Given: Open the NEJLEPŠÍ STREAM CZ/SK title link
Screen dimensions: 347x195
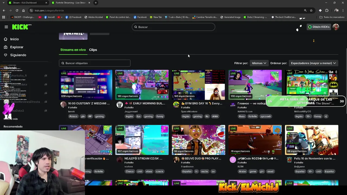Looking at the screenshot, I should (x=143, y=158).
